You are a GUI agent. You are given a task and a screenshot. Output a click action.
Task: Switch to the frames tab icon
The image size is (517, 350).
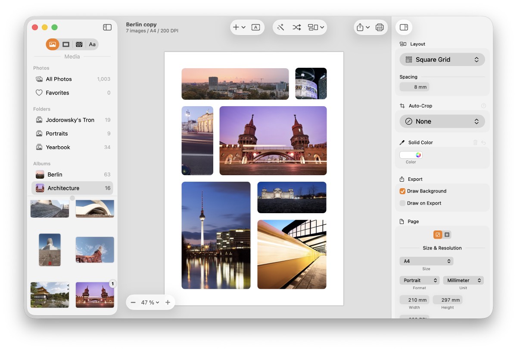[66, 44]
